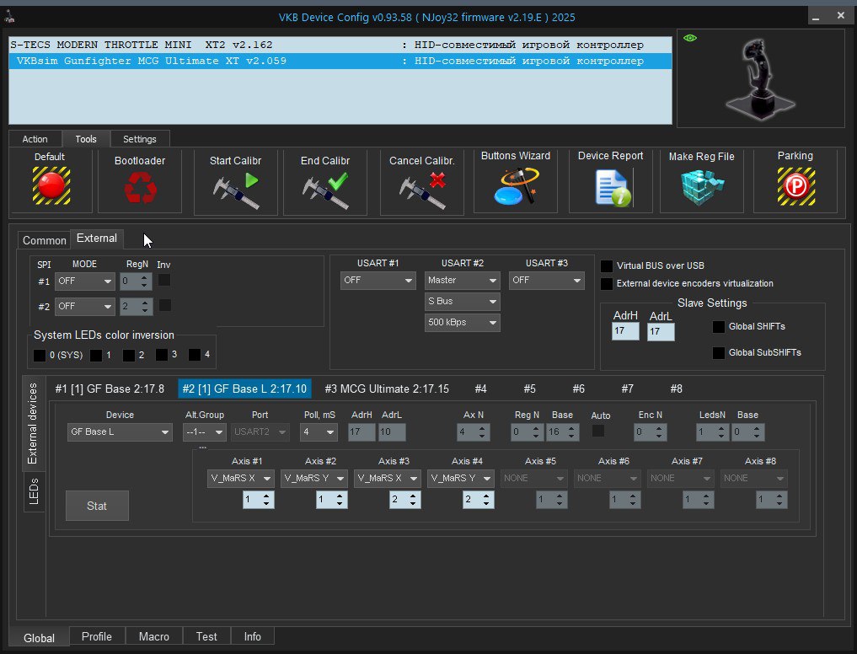Click the AdrH slave address input field
Screen dimensions: 857x654
point(625,332)
